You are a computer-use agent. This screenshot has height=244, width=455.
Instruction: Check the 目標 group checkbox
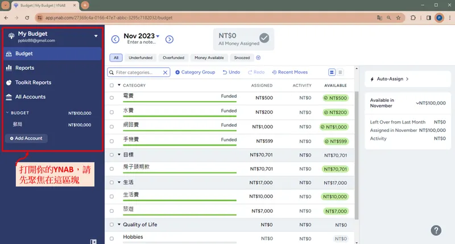click(x=111, y=155)
